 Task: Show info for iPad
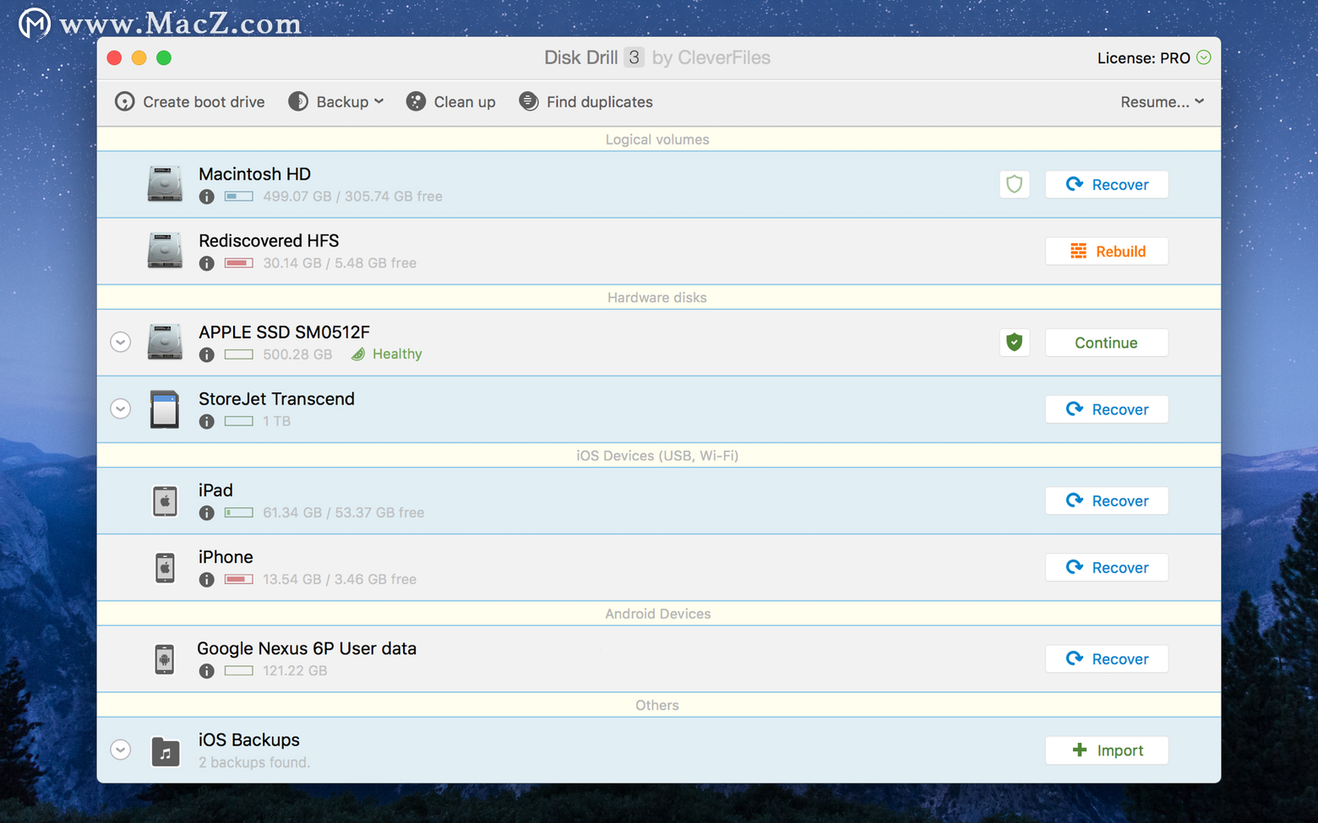[207, 512]
